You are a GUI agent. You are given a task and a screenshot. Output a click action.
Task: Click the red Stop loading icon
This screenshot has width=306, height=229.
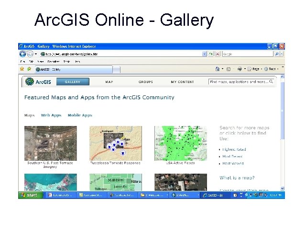pos(218,54)
